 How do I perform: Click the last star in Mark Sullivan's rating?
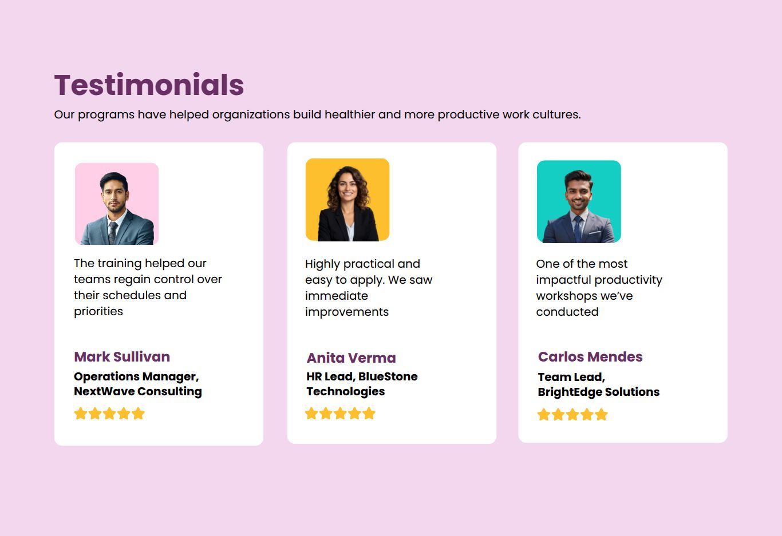(138, 414)
